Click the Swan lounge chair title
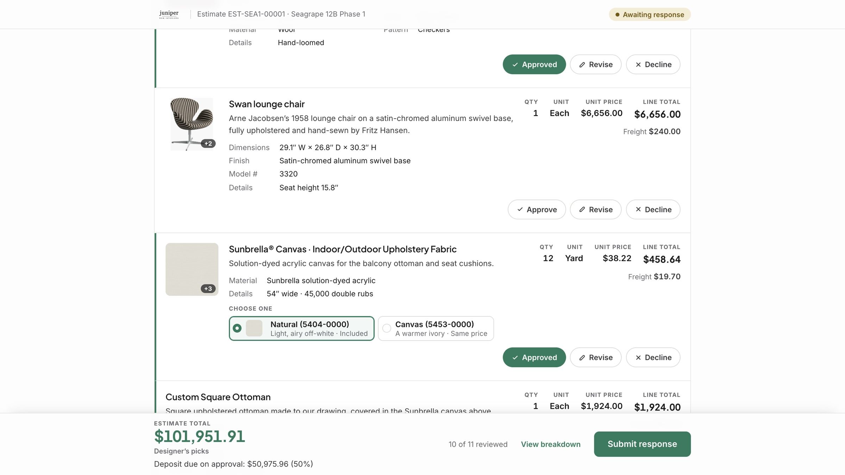 pyautogui.click(x=267, y=104)
